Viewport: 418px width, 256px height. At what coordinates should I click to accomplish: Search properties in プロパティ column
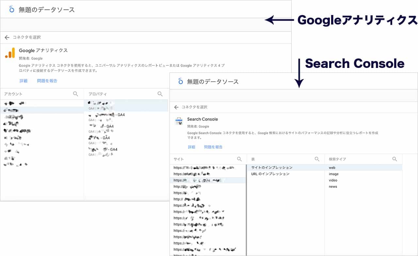pos(160,94)
